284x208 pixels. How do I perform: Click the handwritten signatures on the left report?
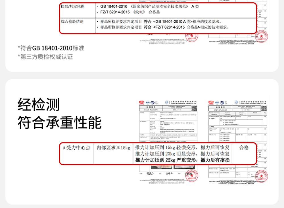[159, 174]
